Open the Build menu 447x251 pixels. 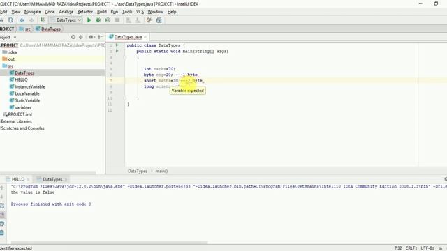click(x=102, y=12)
